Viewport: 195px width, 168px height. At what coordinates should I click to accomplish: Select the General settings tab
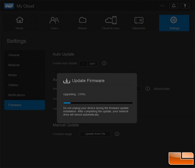[14, 55]
